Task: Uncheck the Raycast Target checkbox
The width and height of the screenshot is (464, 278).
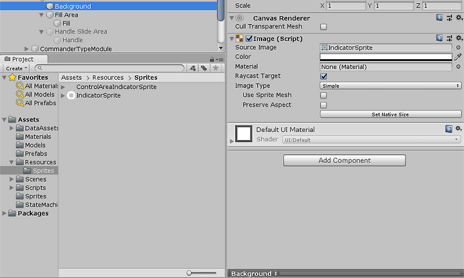Action: pyautogui.click(x=324, y=76)
